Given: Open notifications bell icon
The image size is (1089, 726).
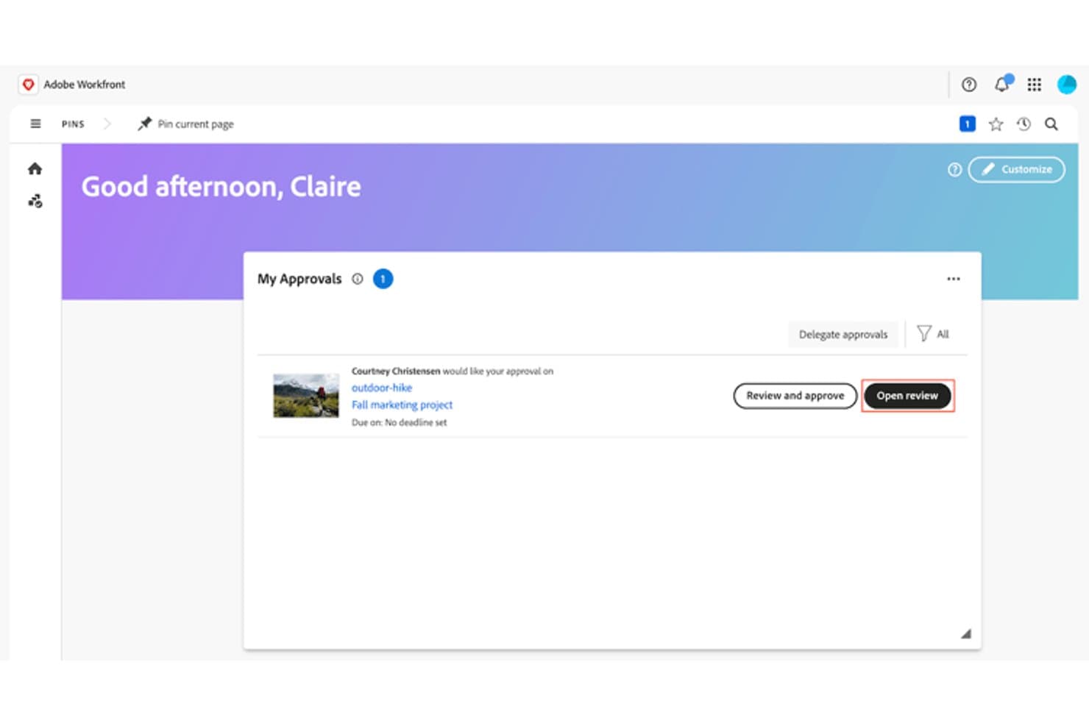Looking at the screenshot, I should pos(1002,84).
